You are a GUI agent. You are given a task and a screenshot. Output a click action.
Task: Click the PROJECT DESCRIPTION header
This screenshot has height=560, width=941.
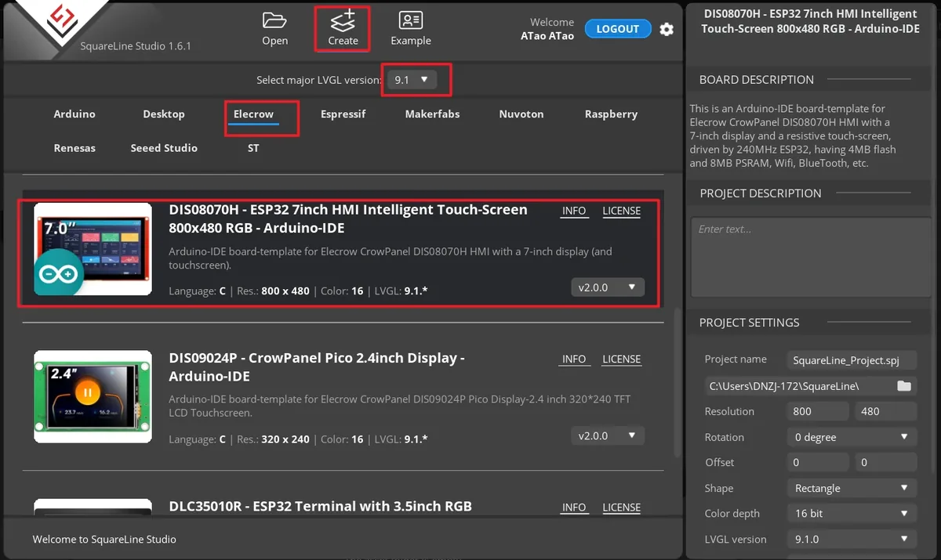760,193
